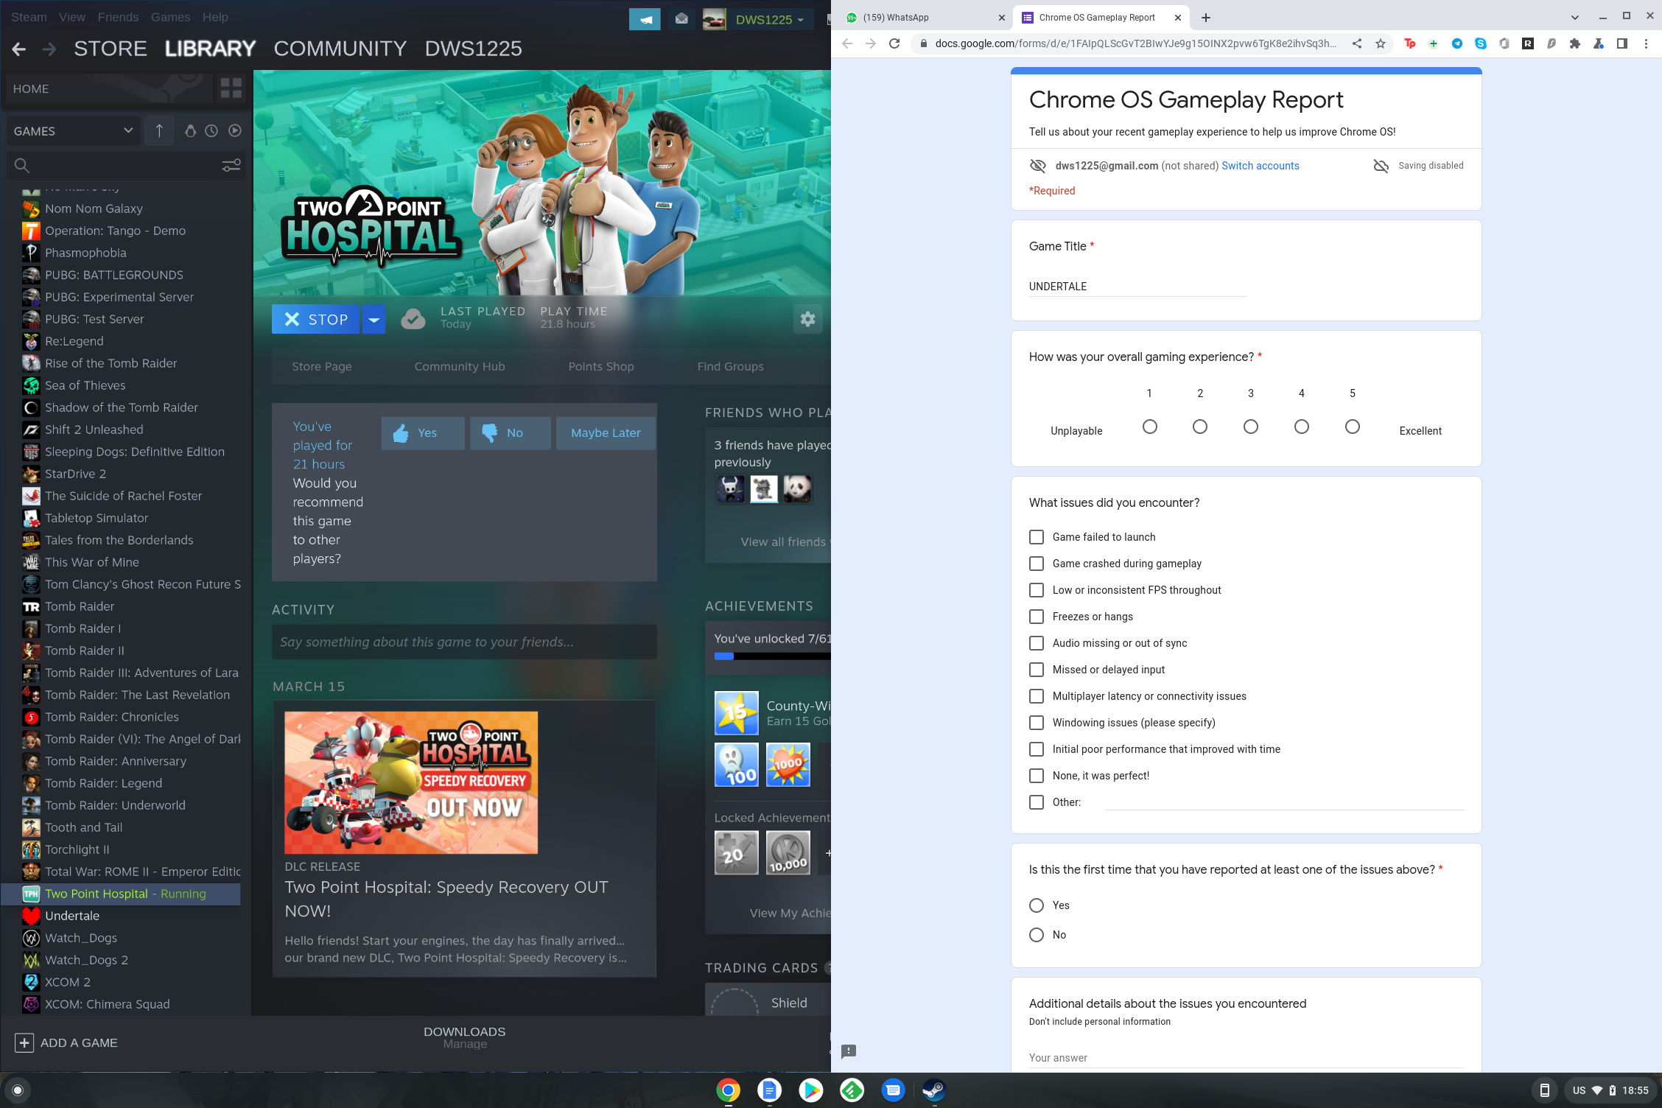The width and height of the screenshot is (1662, 1108).
Task: Select rating 5 for overall experience
Action: pyautogui.click(x=1352, y=427)
